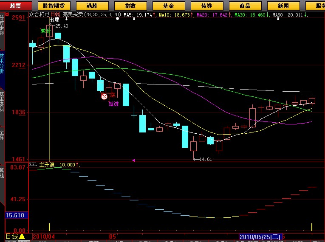Screen dimensions: 325x242
Task: Click the 2591 price axis label
Action: point(18,17)
